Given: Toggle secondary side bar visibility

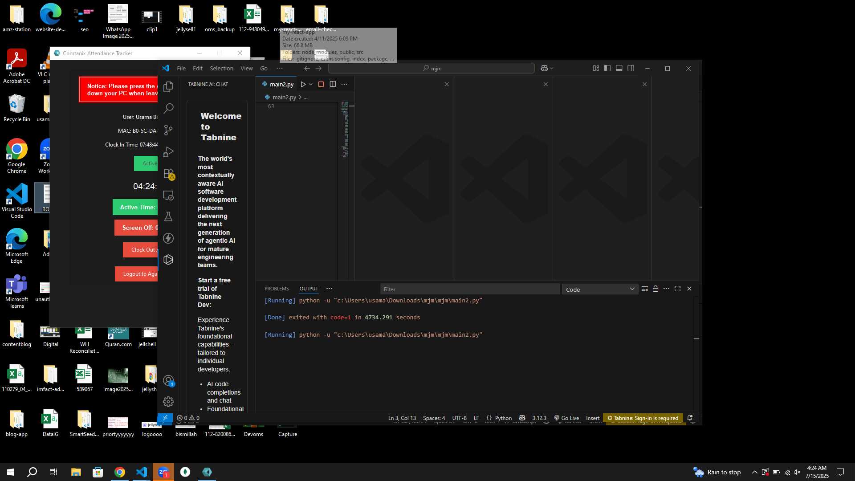Looking at the screenshot, I should click(631, 68).
